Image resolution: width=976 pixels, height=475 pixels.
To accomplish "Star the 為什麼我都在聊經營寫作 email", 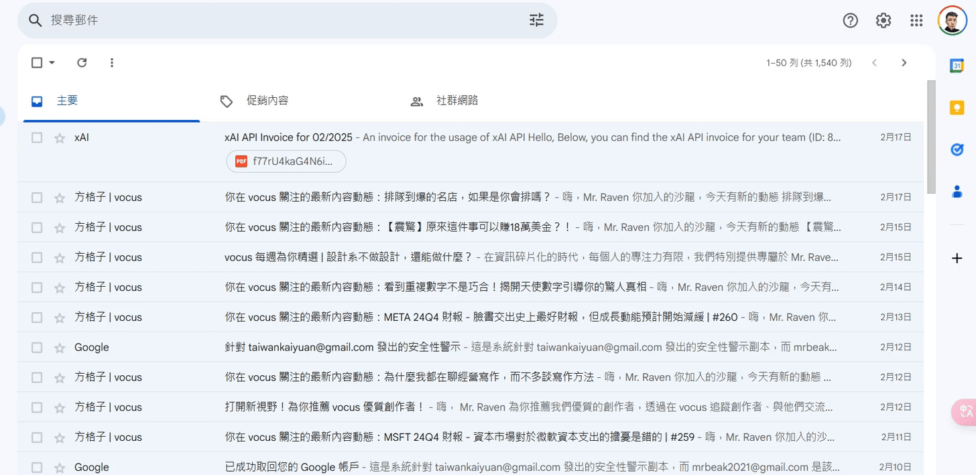I will pos(60,378).
